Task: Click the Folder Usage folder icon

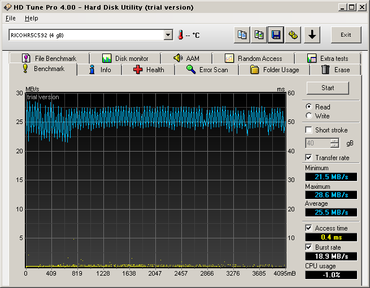Action: click(x=254, y=70)
